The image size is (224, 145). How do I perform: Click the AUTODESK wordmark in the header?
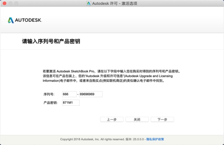pyautogui.click(x=28, y=20)
